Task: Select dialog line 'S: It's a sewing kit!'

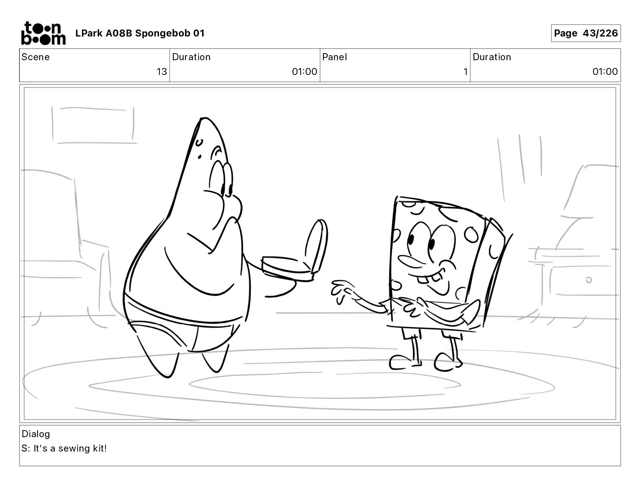Action: pos(64,448)
